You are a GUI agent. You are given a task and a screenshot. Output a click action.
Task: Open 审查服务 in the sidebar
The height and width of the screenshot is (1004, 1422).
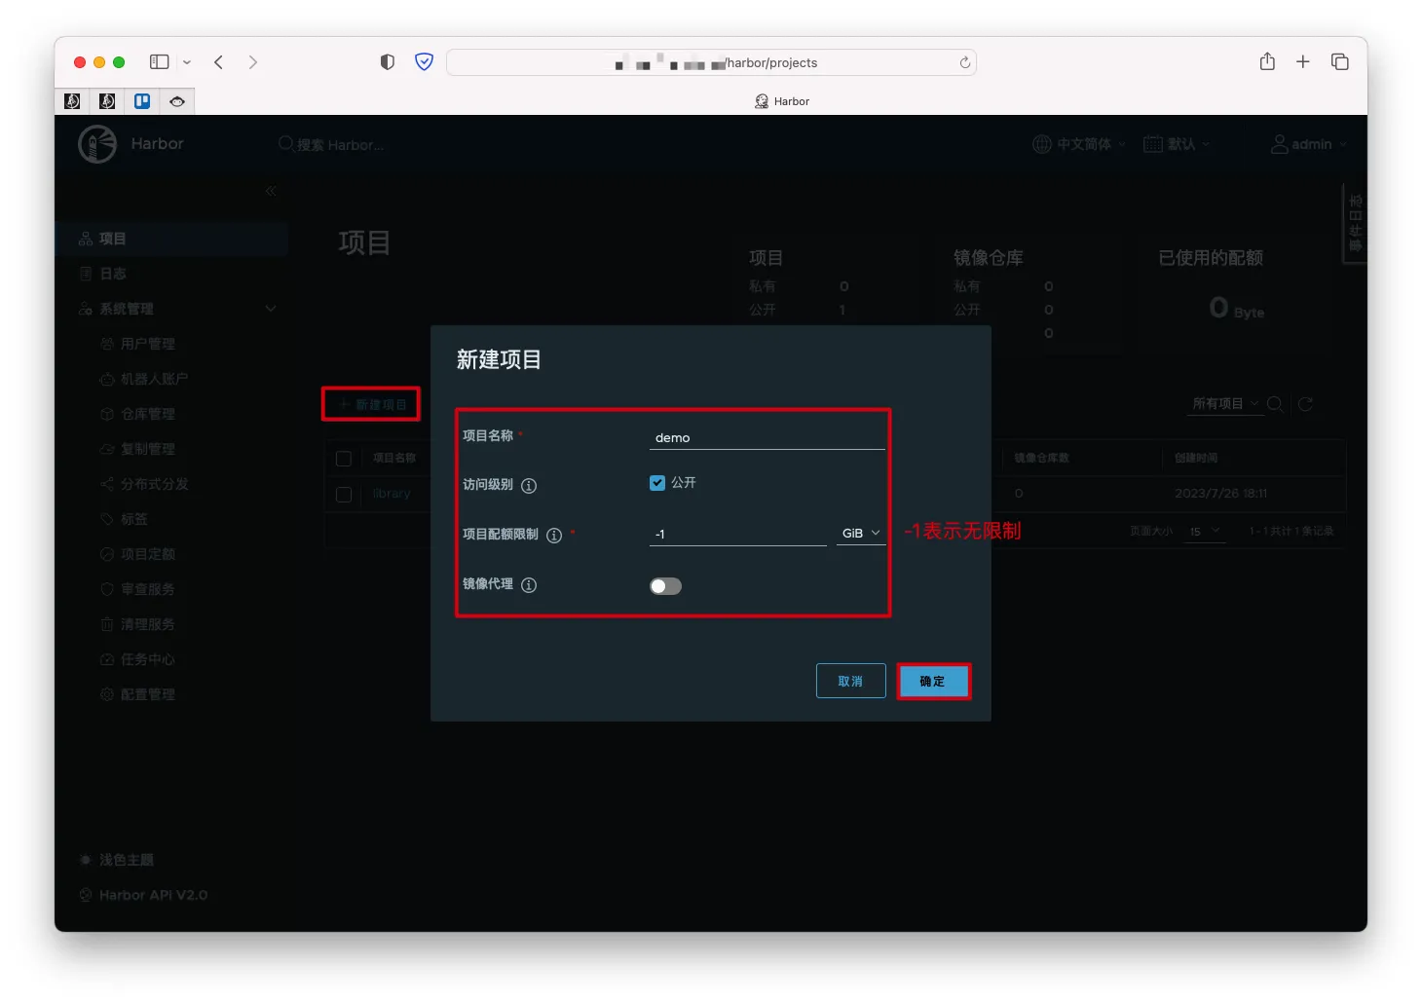pyautogui.click(x=148, y=589)
